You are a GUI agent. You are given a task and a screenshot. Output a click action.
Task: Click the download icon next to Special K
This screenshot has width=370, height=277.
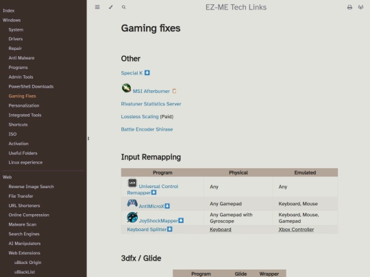(x=147, y=72)
